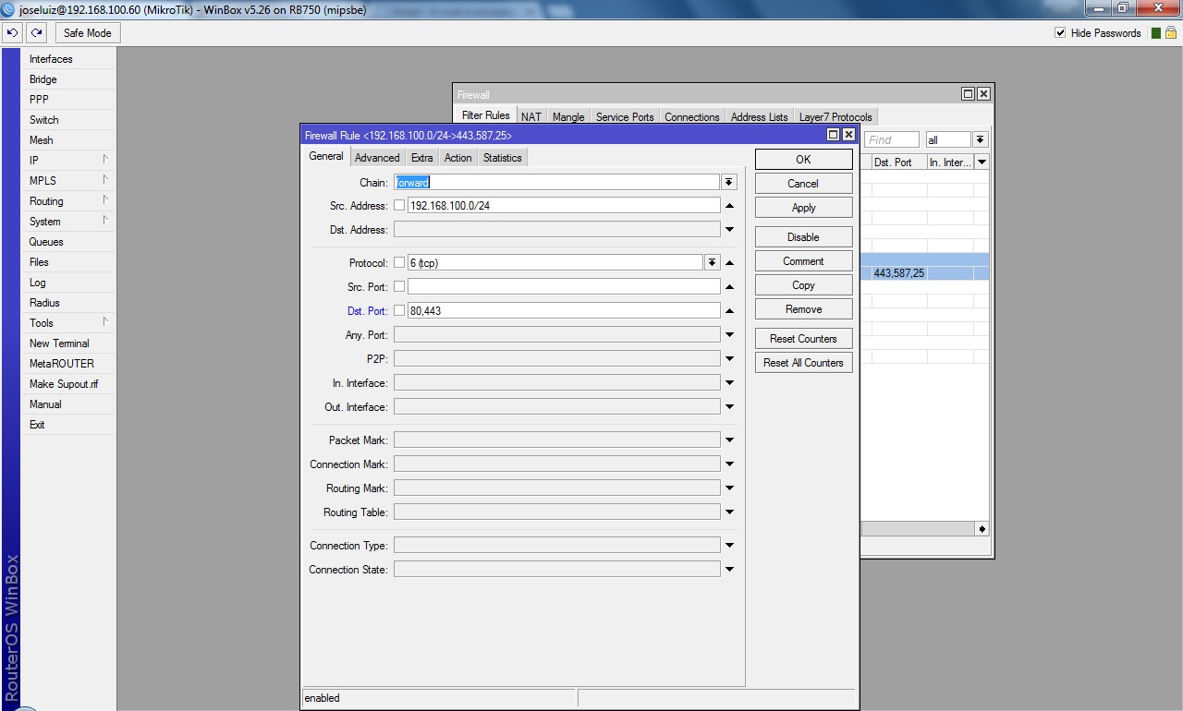This screenshot has width=1183, height=711.
Task: Open the Mangle tab in Firewall window
Action: [x=568, y=117]
